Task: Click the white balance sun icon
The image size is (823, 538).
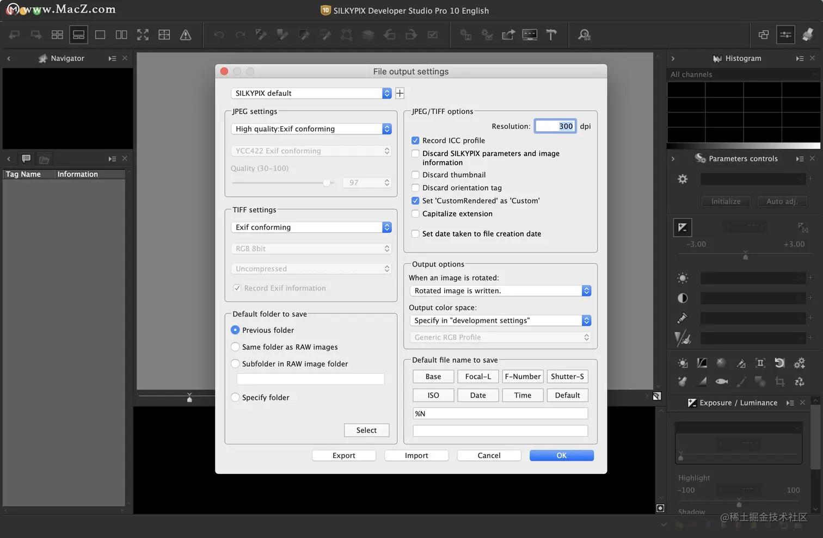Action: [683, 278]
